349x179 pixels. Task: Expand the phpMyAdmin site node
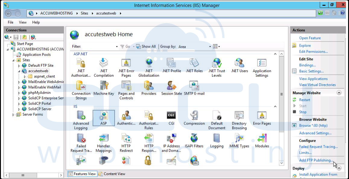(19, 93)
